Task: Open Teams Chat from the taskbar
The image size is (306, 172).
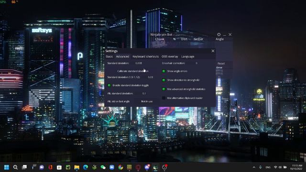Action: 42,167
